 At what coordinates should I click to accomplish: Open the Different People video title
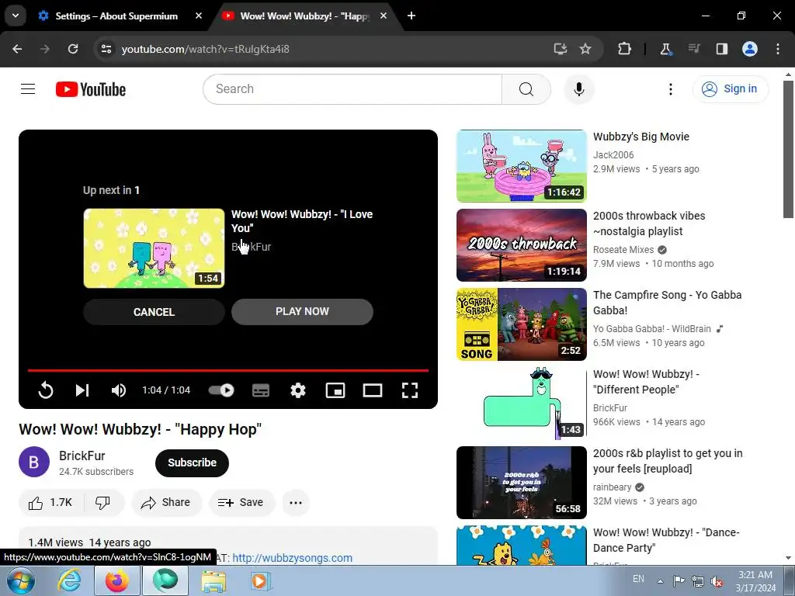pyautogui.click(x=647, y=382)
